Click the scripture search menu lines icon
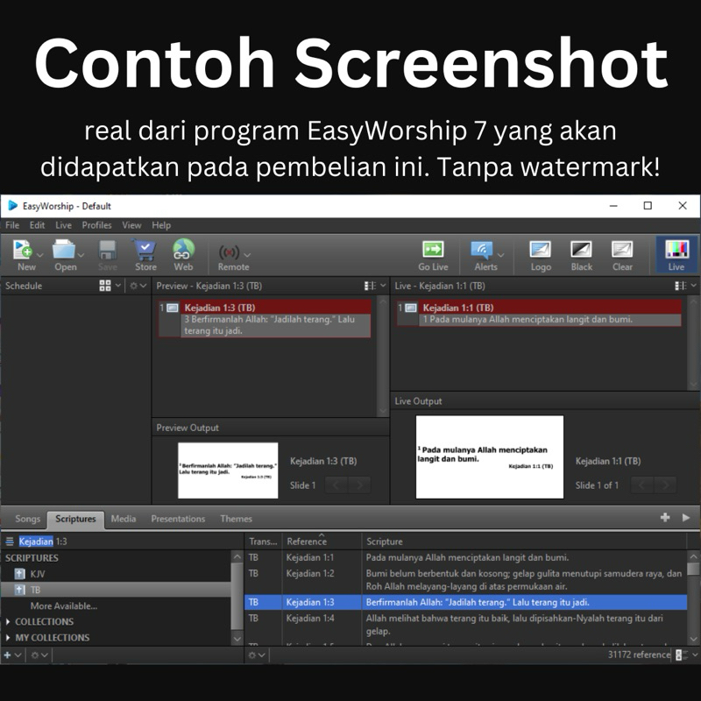The width and height of the screenshot is (701, 701). click(10, 542)
